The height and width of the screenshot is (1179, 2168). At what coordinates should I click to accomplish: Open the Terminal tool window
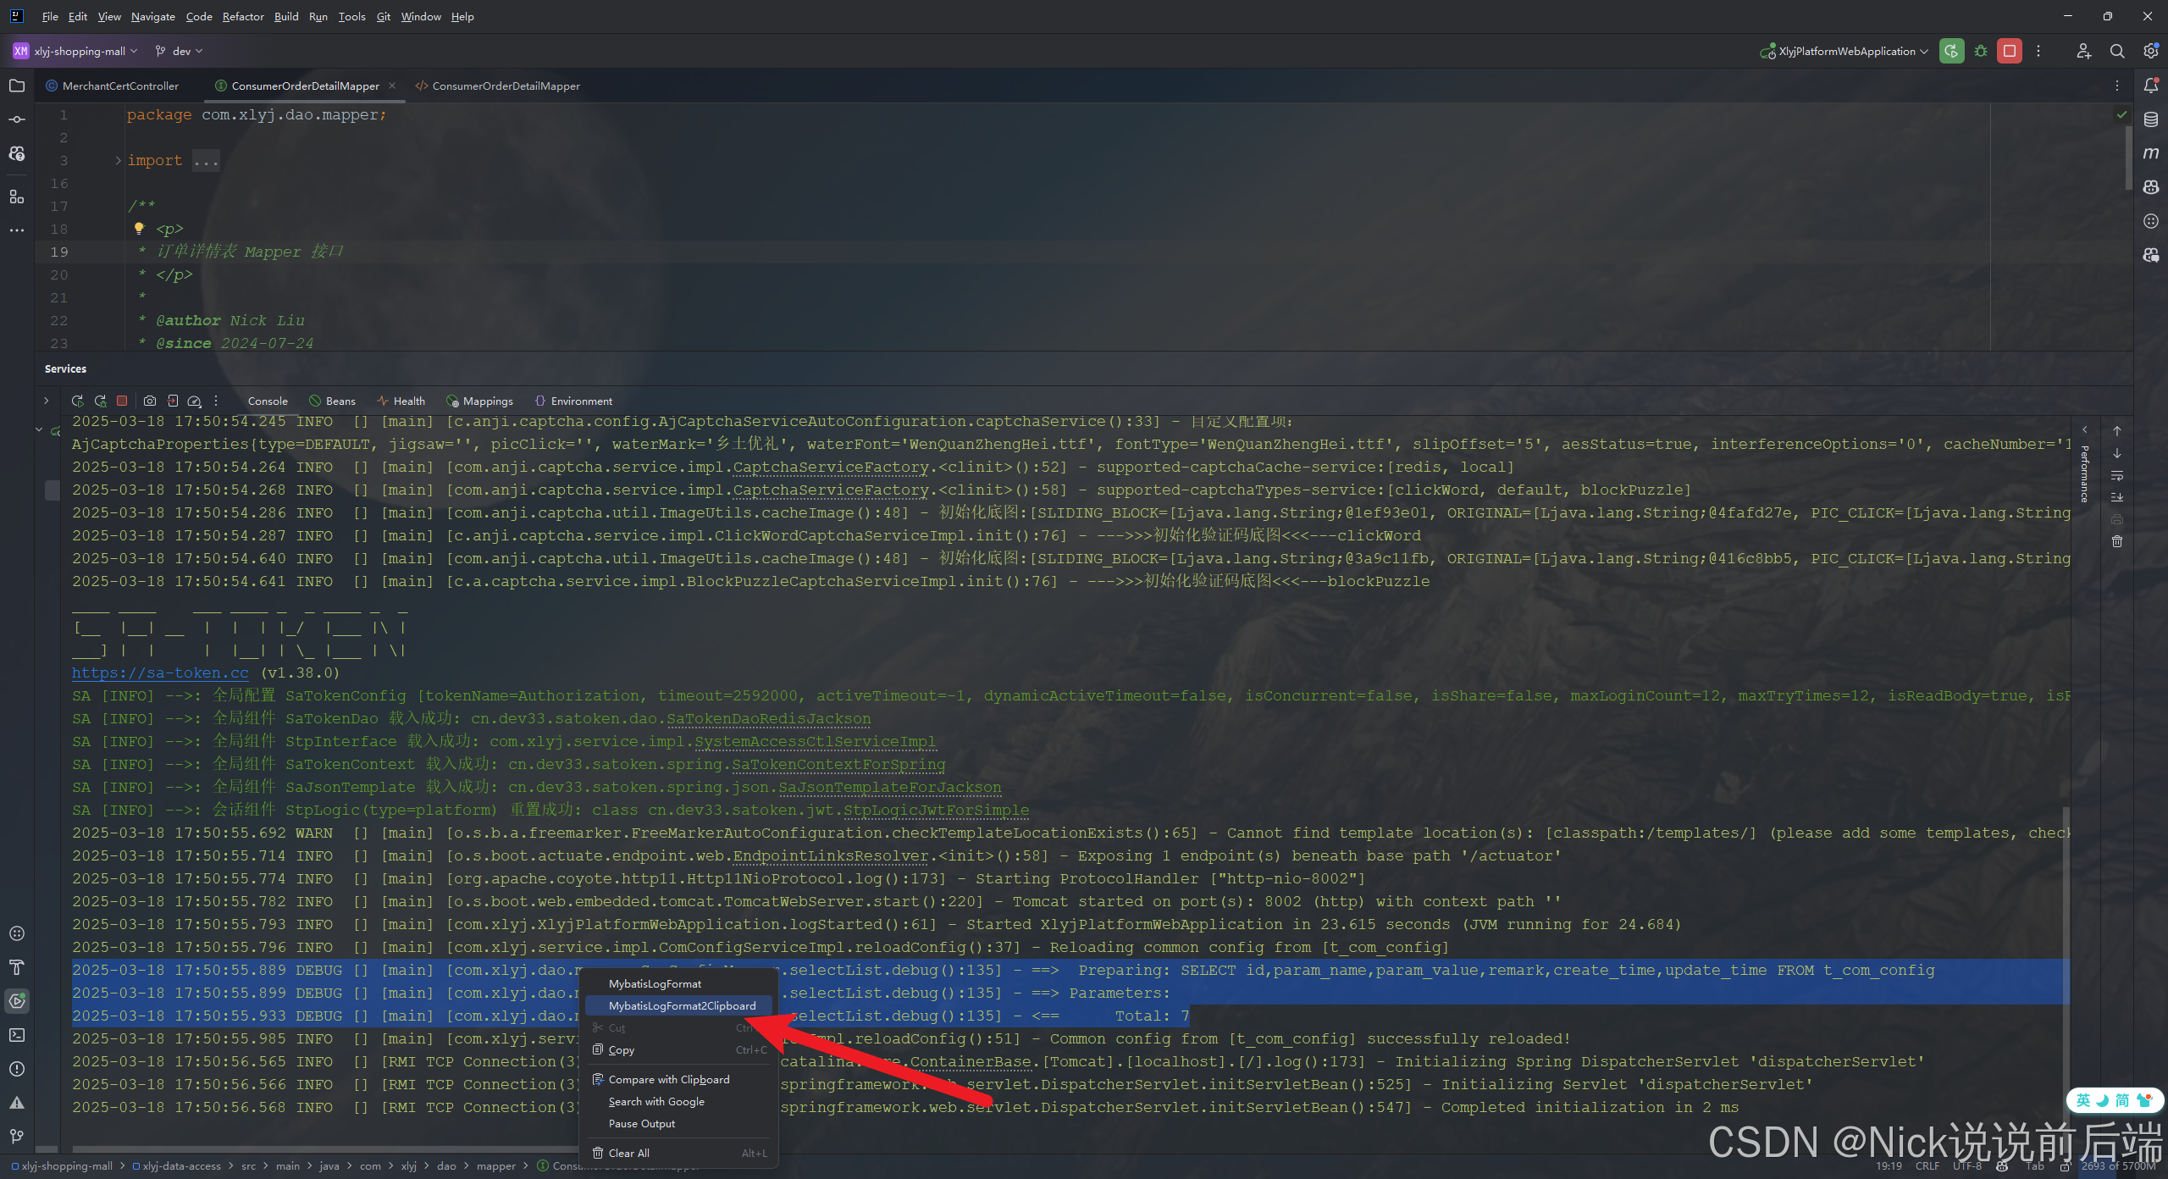(17, 1035)
